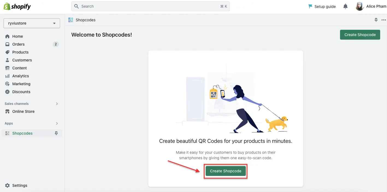Click the Customers person icon

[x=8, y=60]
